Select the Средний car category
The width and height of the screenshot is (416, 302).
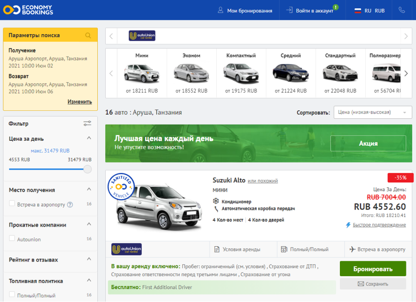tap(291, 73)
